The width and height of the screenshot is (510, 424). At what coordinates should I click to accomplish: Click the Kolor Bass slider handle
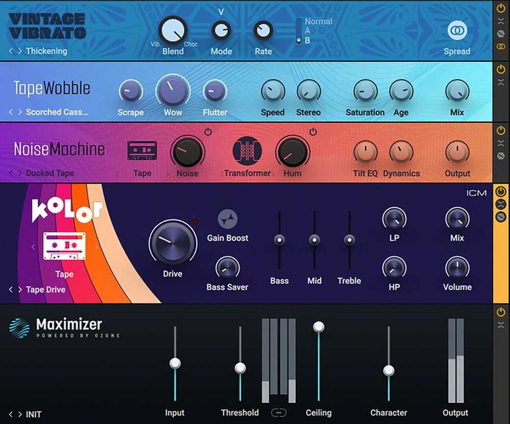point(280,240)
